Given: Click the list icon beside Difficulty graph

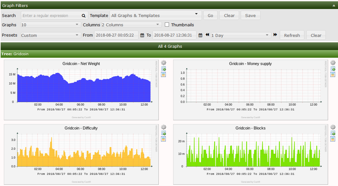Looking at the screenshot, I should pos(163,139).
